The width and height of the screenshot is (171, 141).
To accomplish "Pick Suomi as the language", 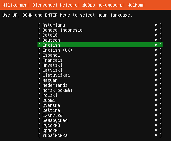I will (x=100, y=100).
